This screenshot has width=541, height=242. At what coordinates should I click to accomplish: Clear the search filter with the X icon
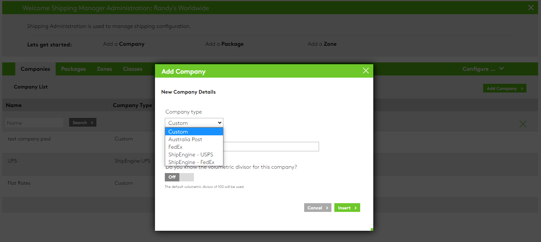coord(523,124)
